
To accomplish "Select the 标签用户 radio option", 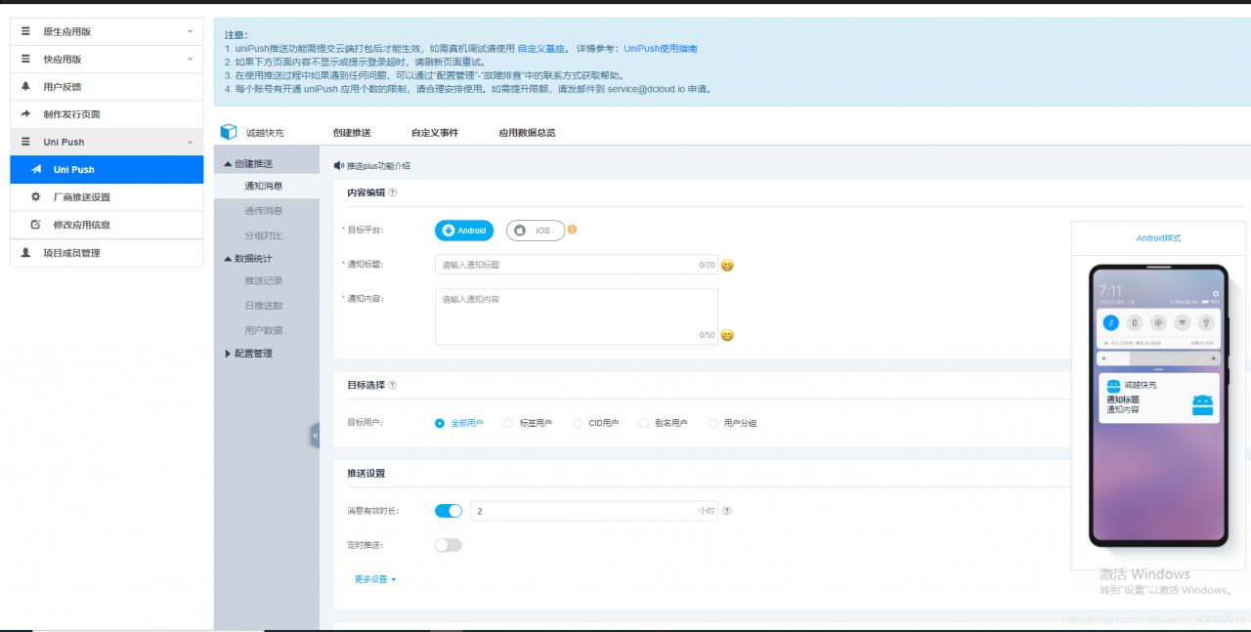I will coord(509,423).
